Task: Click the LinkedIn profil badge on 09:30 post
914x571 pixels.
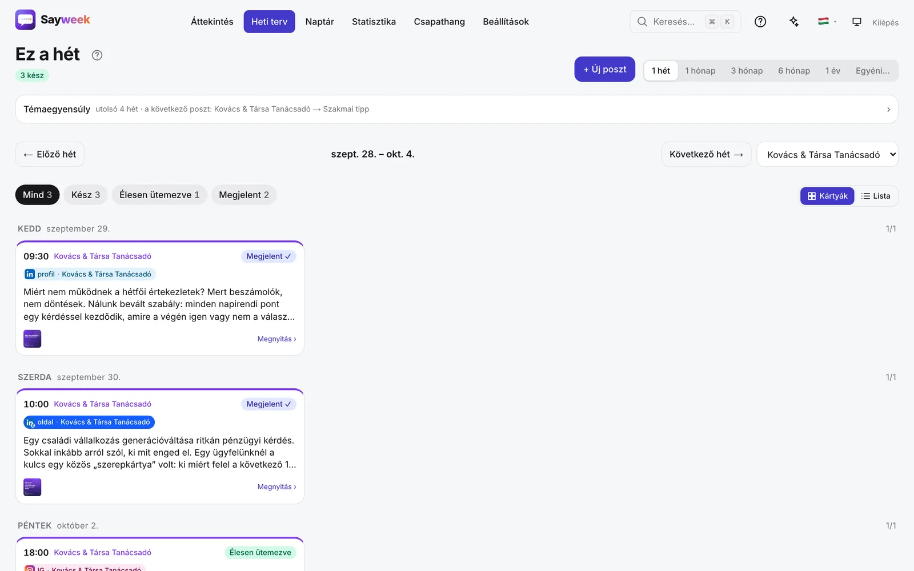Action: click(x=90, y=274)
